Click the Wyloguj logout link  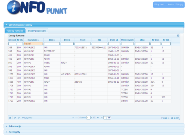pos(179,5)
